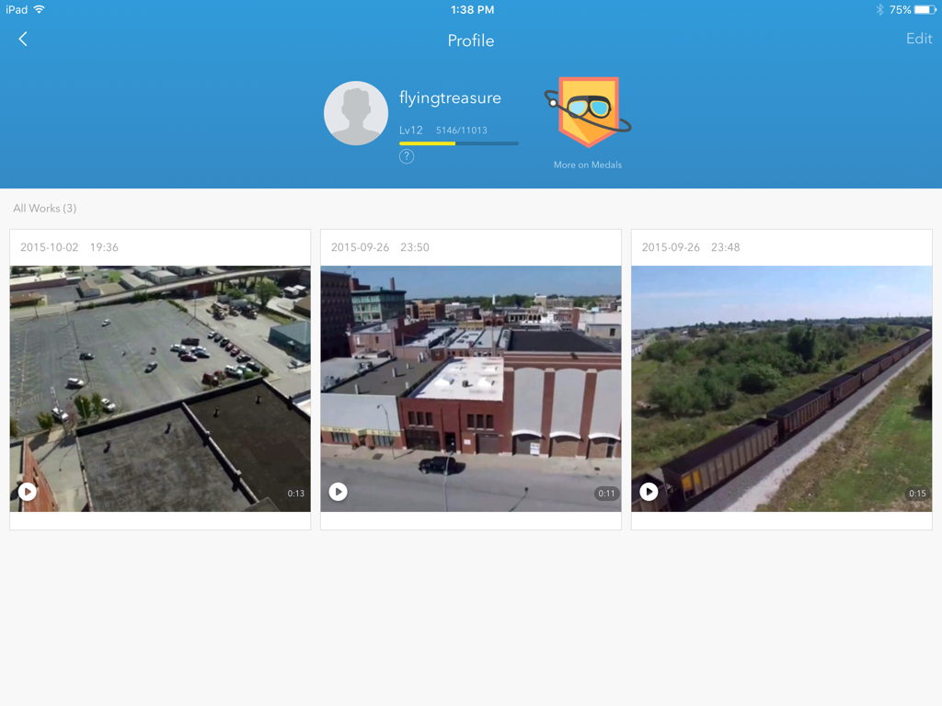Viewport: 942px width, 706px height.
Task: Tap the gray profile avatar picture
Action: 356,113
